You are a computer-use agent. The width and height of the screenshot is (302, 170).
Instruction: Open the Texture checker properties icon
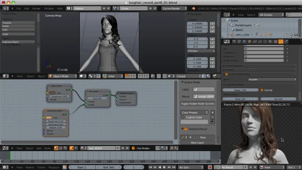(x=276, y=42)
